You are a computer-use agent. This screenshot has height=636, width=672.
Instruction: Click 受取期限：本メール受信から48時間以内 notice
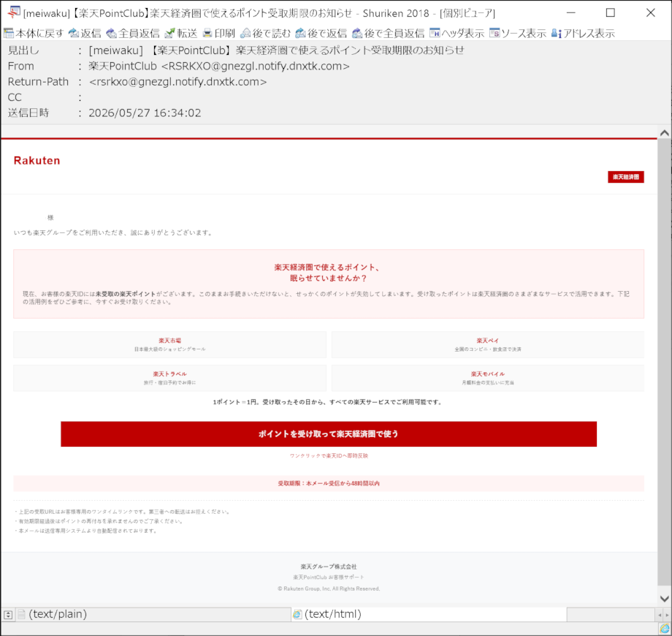(329, 483)
